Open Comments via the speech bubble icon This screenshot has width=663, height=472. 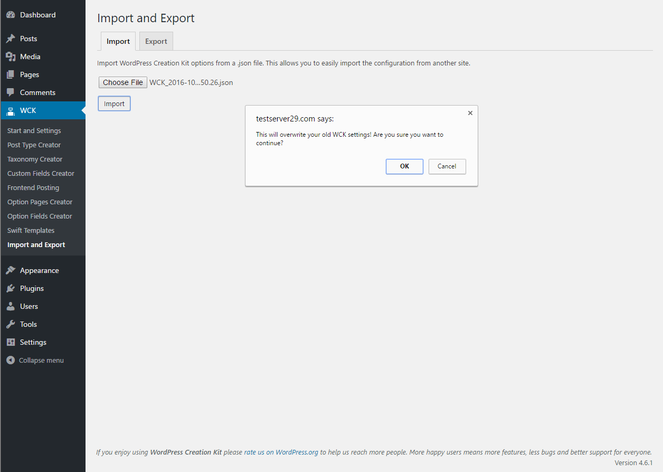point(11,92)
